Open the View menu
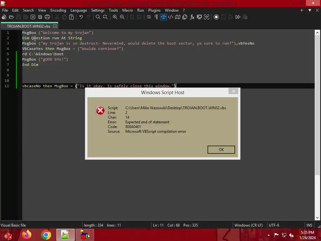Screen dimensions: 321x241 click(42, 10)
